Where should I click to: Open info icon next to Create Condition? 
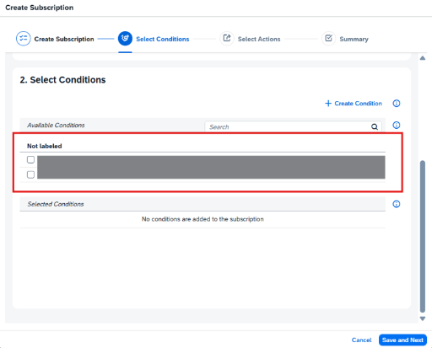click(397, 104)
